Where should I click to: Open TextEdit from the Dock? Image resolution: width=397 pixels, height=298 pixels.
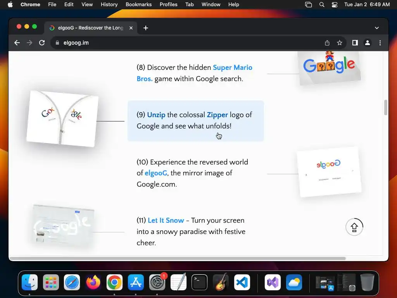pos(178,282)
